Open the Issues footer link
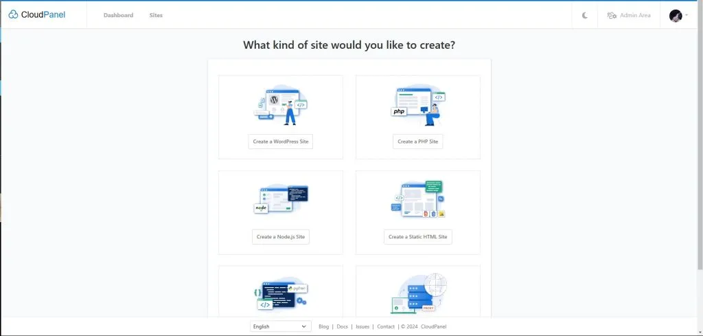Screen dimensions: 703x336 point(362,326)
